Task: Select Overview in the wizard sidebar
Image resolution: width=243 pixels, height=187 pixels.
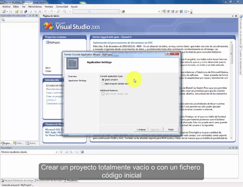Action: coord(72,77)
